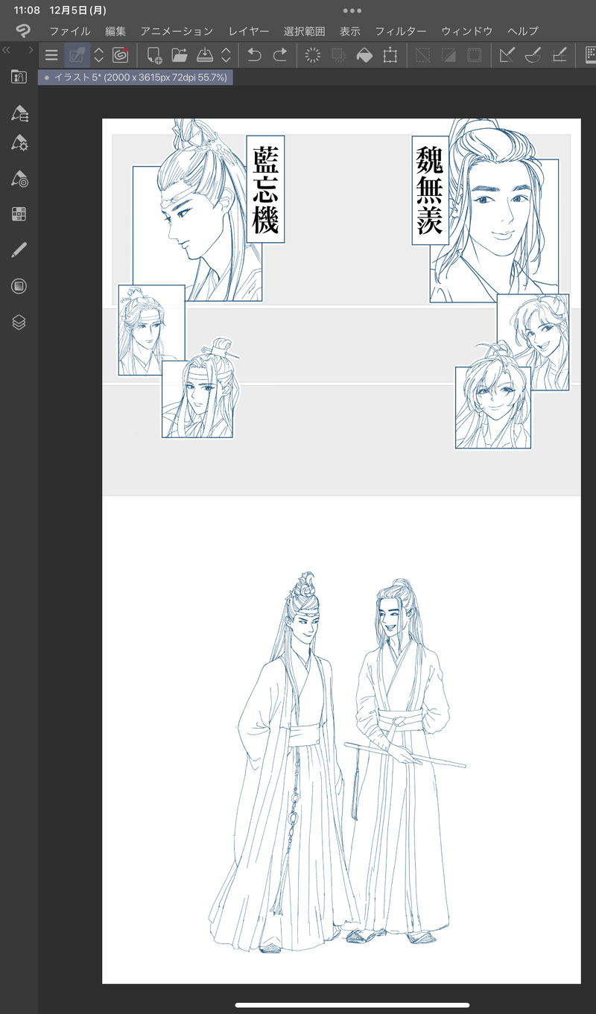Open the Color Set grid palette
The height and width of the screenshot is (1014, 596).
(19, 215)
